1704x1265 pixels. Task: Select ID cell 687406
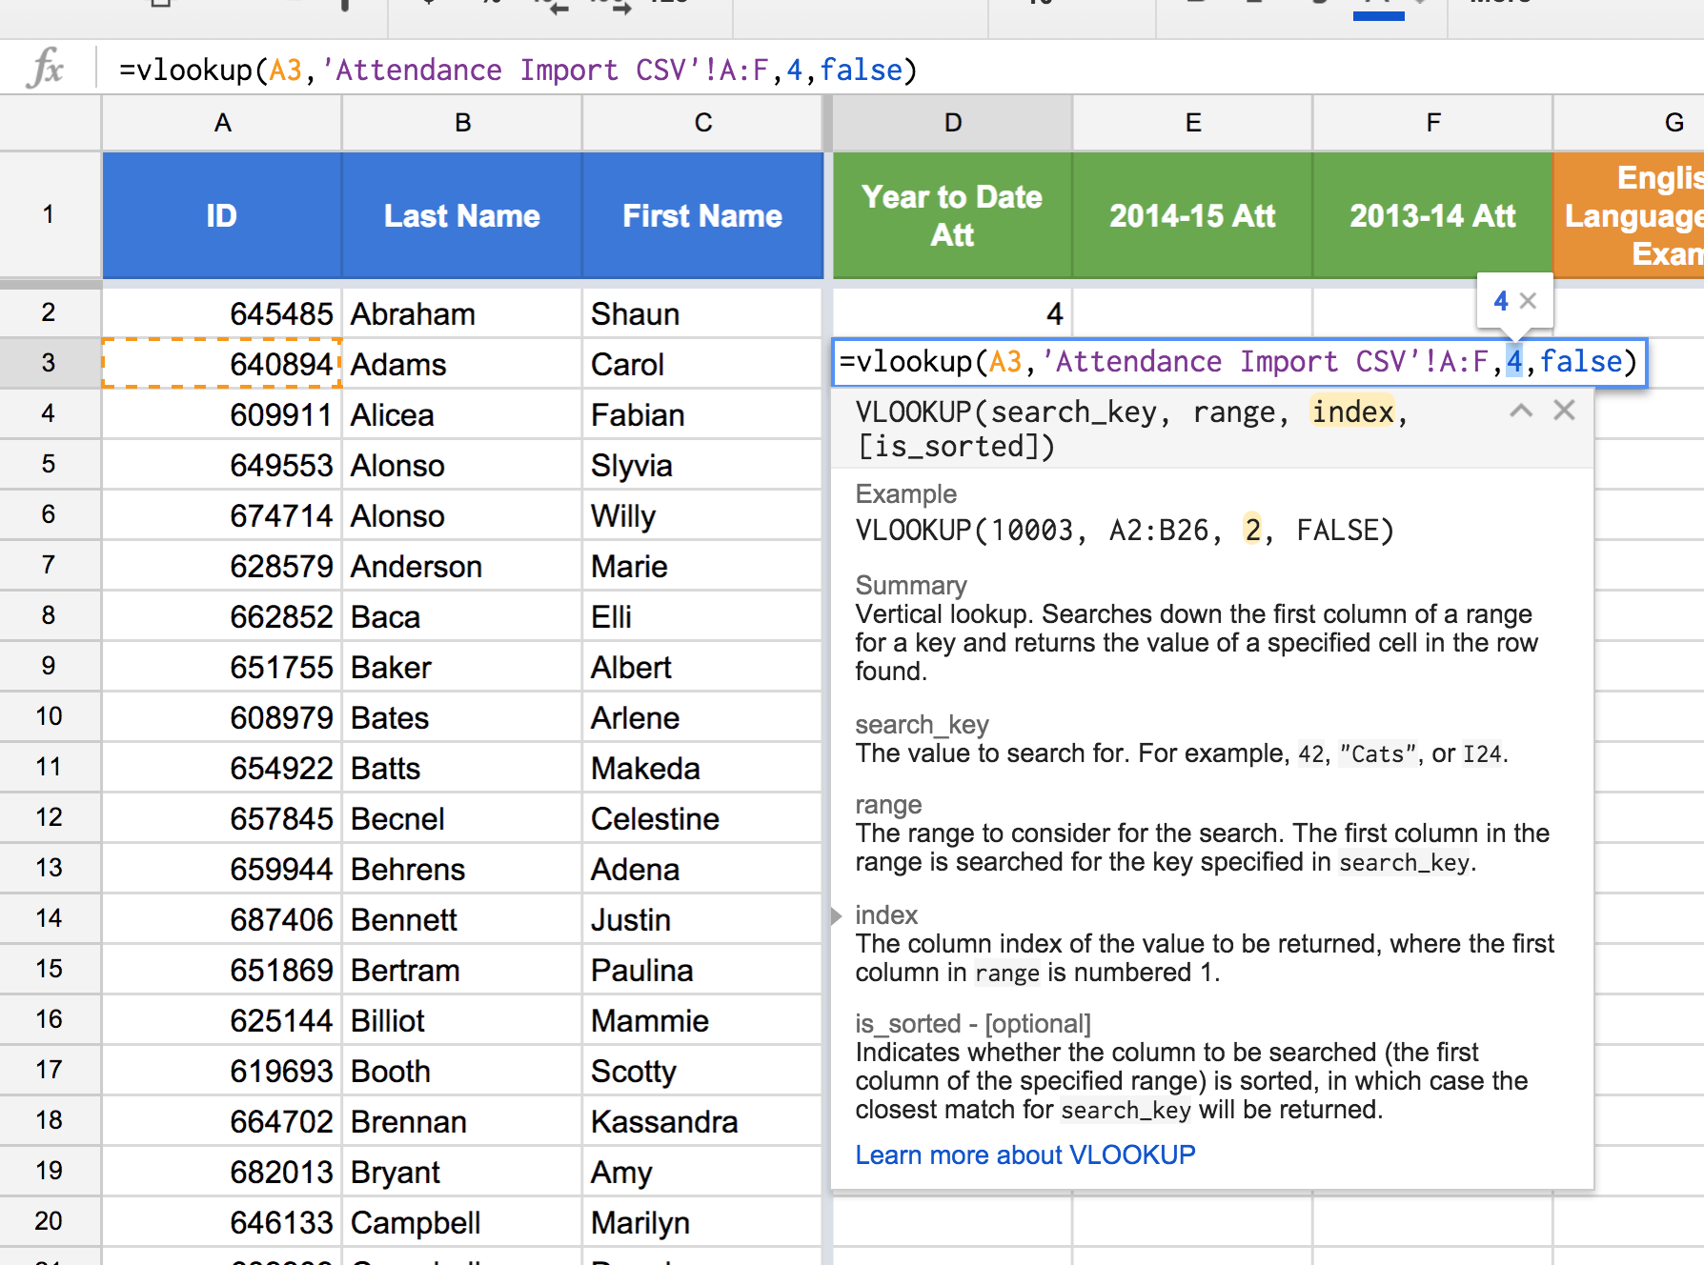point(222,919)
